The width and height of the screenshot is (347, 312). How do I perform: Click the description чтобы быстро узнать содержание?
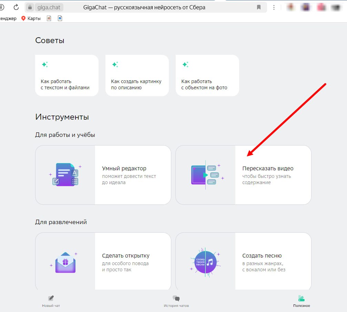click(266, 179)
